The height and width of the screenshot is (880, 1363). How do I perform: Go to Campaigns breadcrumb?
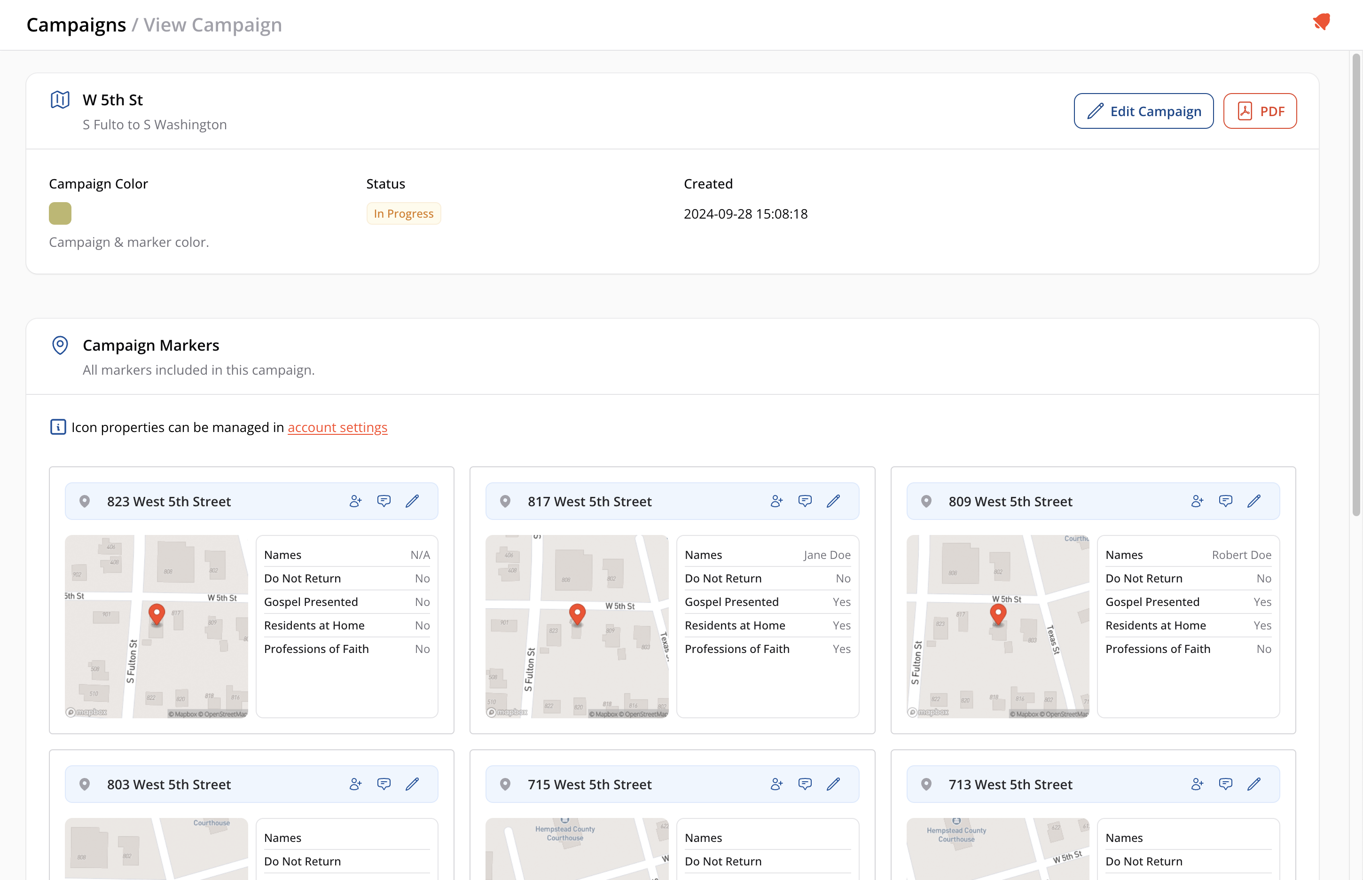point(76,25)
